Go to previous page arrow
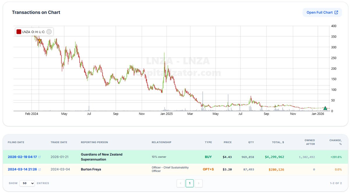Screen dimensions: 350x193 click(181, 183)
